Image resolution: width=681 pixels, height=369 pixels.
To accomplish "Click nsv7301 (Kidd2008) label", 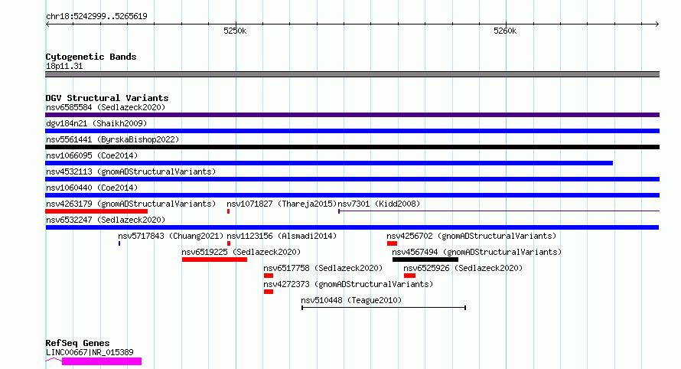I will 380,204.
